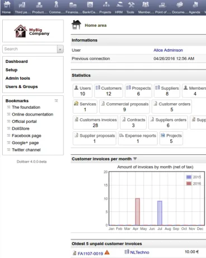Open Customer invoices per month filter

pyautogui.click(x=135, y=159)
